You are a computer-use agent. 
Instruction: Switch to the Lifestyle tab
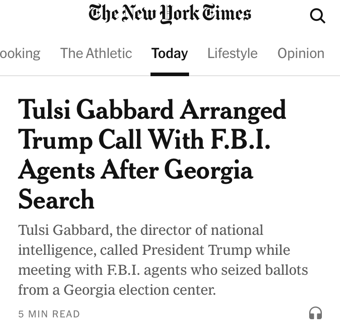click(x=232, y=53)
